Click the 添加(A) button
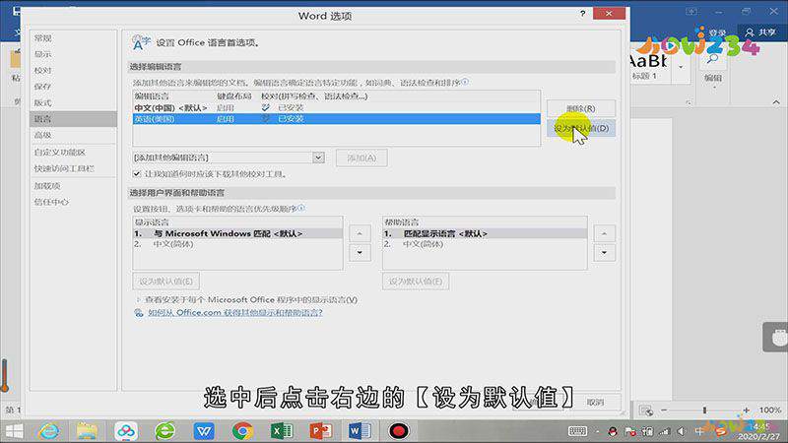 (x=361, y=158)
